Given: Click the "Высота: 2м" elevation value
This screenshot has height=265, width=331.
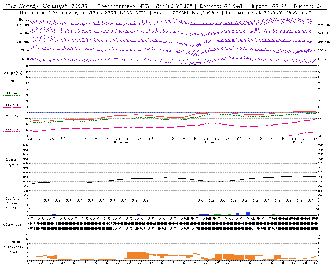Looking at the screenshot, I should tap(308, 6).
